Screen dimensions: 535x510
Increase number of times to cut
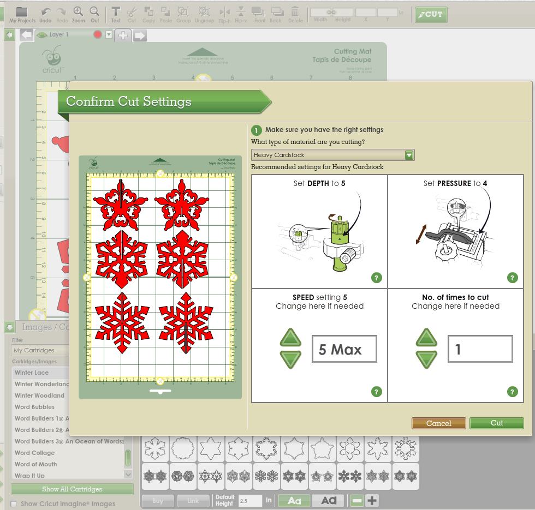click(x=426, y=338)
